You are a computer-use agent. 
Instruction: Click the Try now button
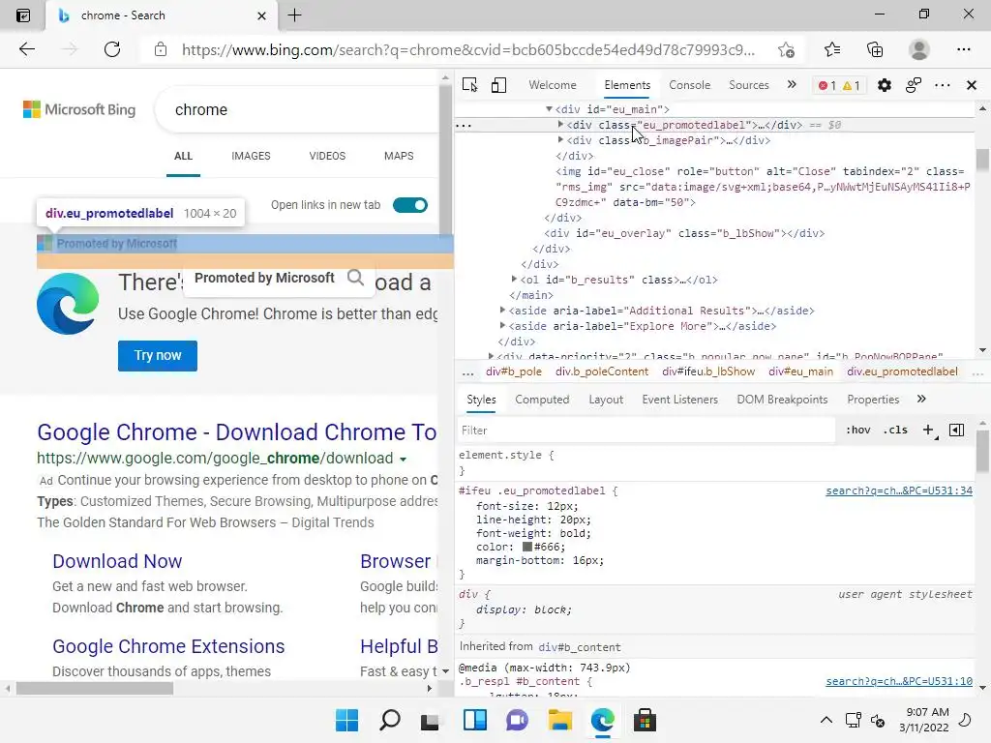[158, 356]
